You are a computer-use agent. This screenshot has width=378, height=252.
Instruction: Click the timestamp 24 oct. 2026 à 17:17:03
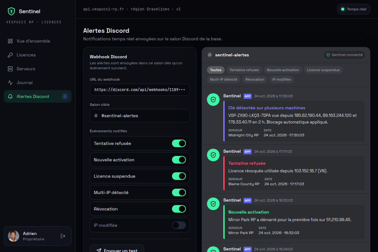click(x=273, y=152)
